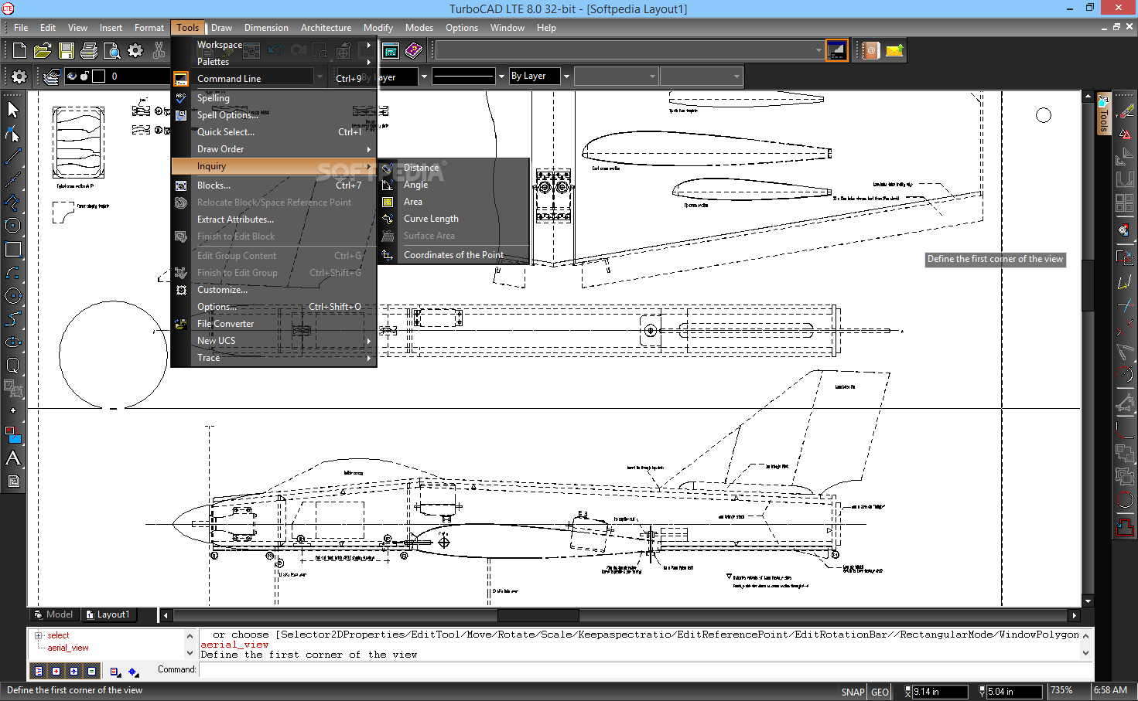
Task: Select the arrow Select tool
Action: pyautogui.click(x=13, y=110)
